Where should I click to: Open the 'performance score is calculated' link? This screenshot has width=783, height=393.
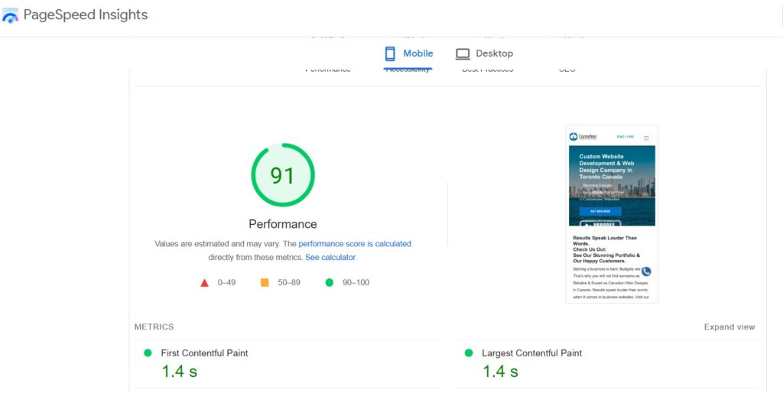click(354, 244)
